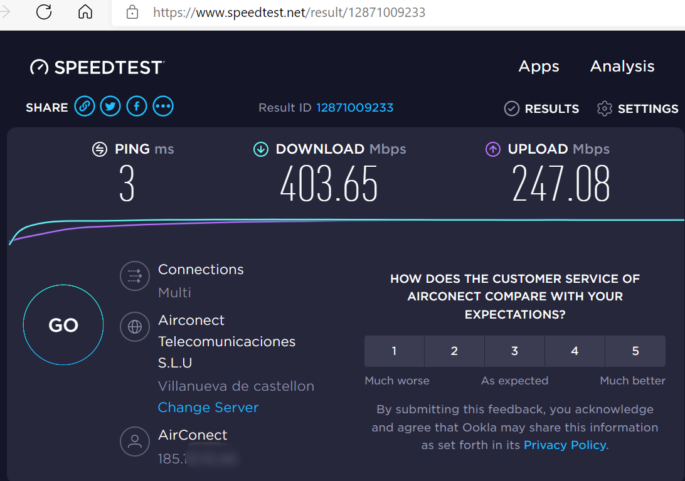Click the download value 403.65

[x=329, y=184]
